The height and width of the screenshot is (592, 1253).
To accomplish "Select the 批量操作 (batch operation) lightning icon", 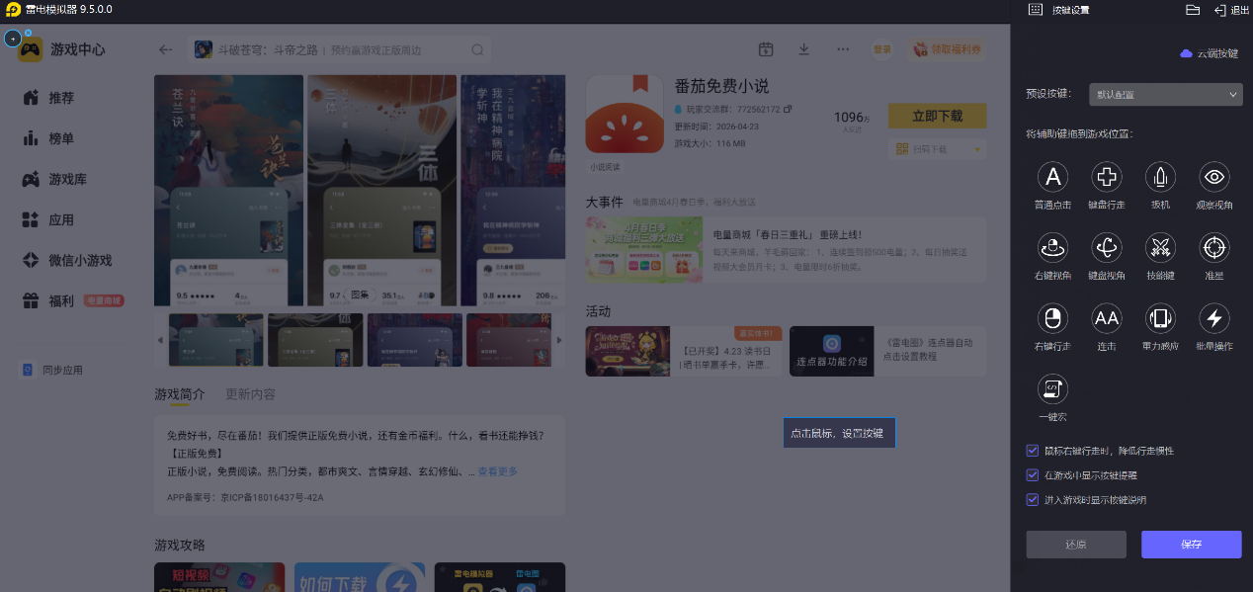I will pyautogui.click(x=1213, y=318).
